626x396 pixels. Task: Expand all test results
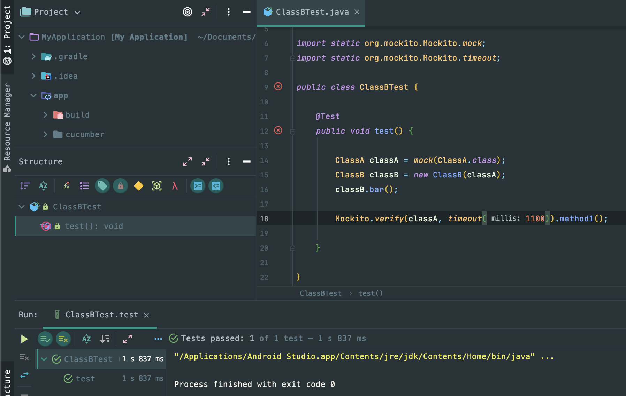click(x=128, y=339)
